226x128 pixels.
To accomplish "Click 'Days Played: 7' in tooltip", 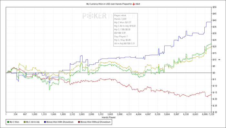I will [x=121, y=37].
